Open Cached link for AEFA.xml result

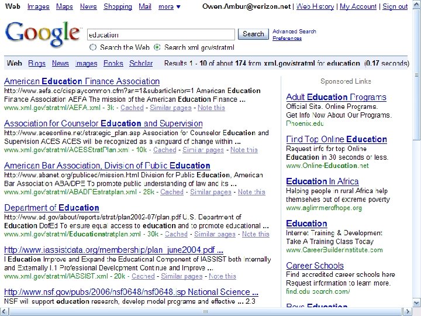pyautogui.click(x=132, y=108)
